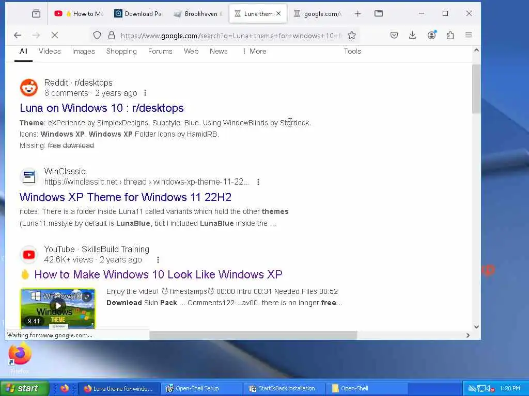Click the WinClassic winclassic.net URL text
This screenshot has width=529, height=396.
tap(147, 182)
